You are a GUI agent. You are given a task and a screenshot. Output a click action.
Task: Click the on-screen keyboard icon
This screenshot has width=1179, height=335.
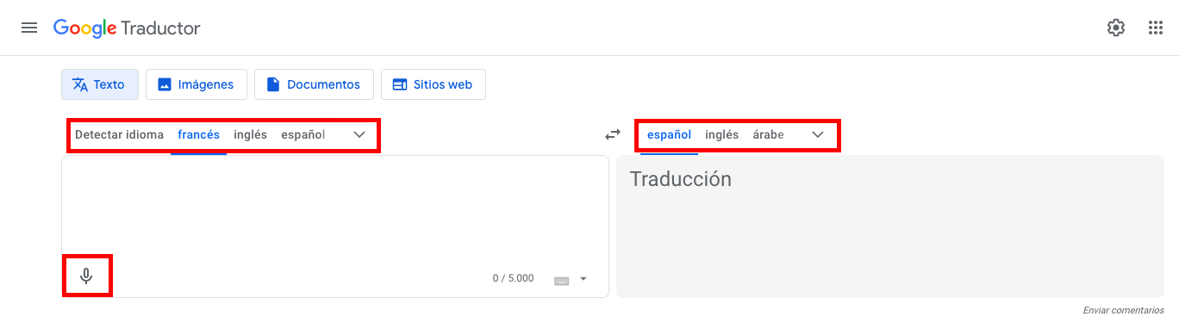coord(562,279)
